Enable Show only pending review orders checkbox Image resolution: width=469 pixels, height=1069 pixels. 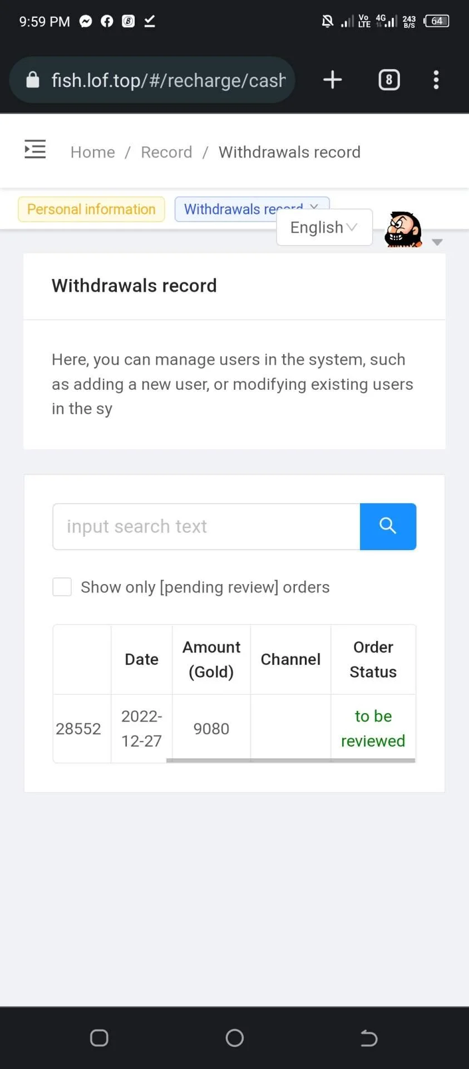point(62,587)
